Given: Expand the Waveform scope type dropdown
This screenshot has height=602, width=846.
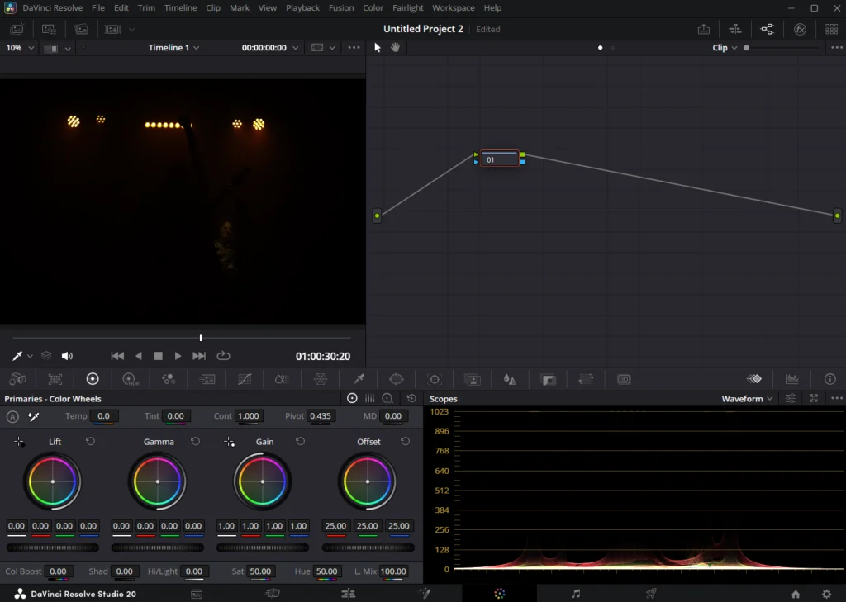Looking at the screenshot, I should pyautogui.click(x=748, y=399).
